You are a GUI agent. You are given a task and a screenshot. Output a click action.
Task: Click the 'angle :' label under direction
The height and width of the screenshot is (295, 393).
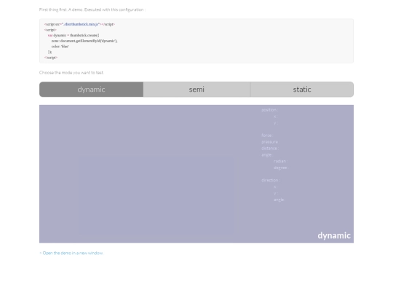click(279, 200)
